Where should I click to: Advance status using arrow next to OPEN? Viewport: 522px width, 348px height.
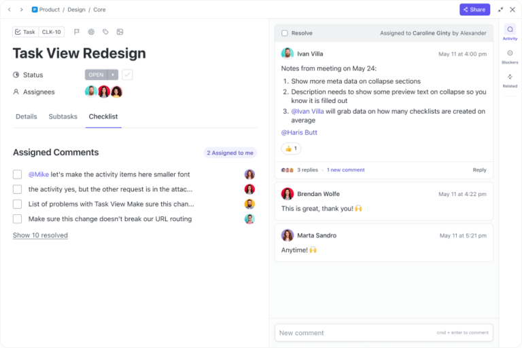[114, 75]
